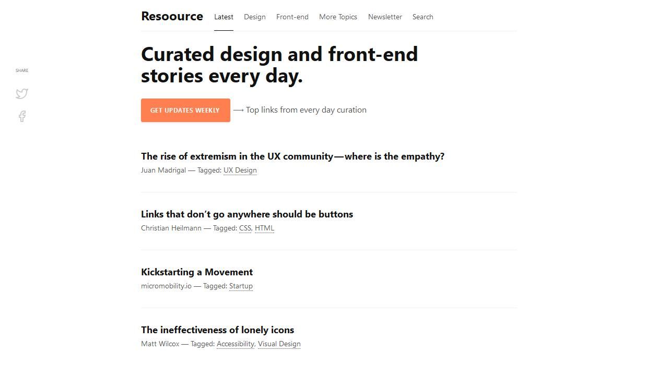Click Get Updates Weekly button

[x=185, y=110]
